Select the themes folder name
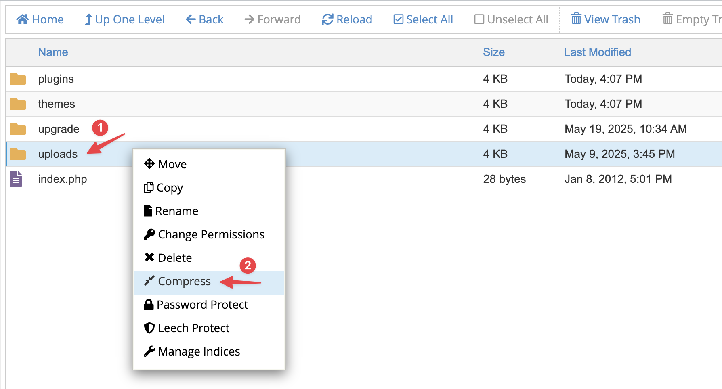 point(57,104)
